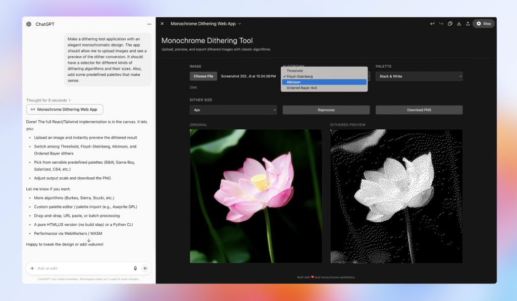
Task: Click the 'Ask or edit' input field
Action: point(81,268)
